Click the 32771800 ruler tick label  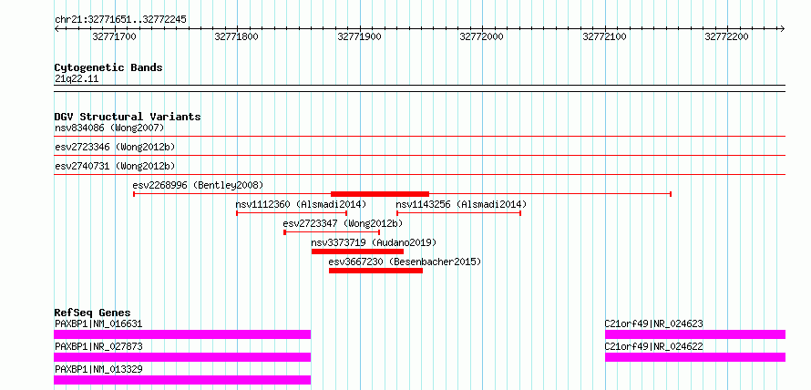pyautogui.click(x=236, y=36)
